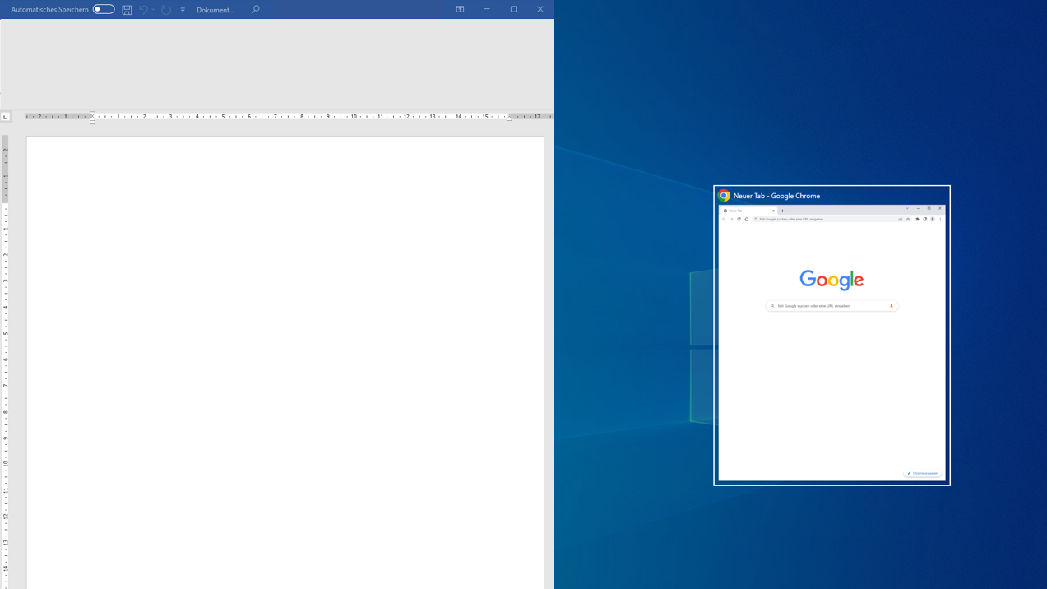The height and width of the screenshot is (589, 1047).
Task: Toggle Automatisches Speichern in Word
Action: [x=102, y=9]
